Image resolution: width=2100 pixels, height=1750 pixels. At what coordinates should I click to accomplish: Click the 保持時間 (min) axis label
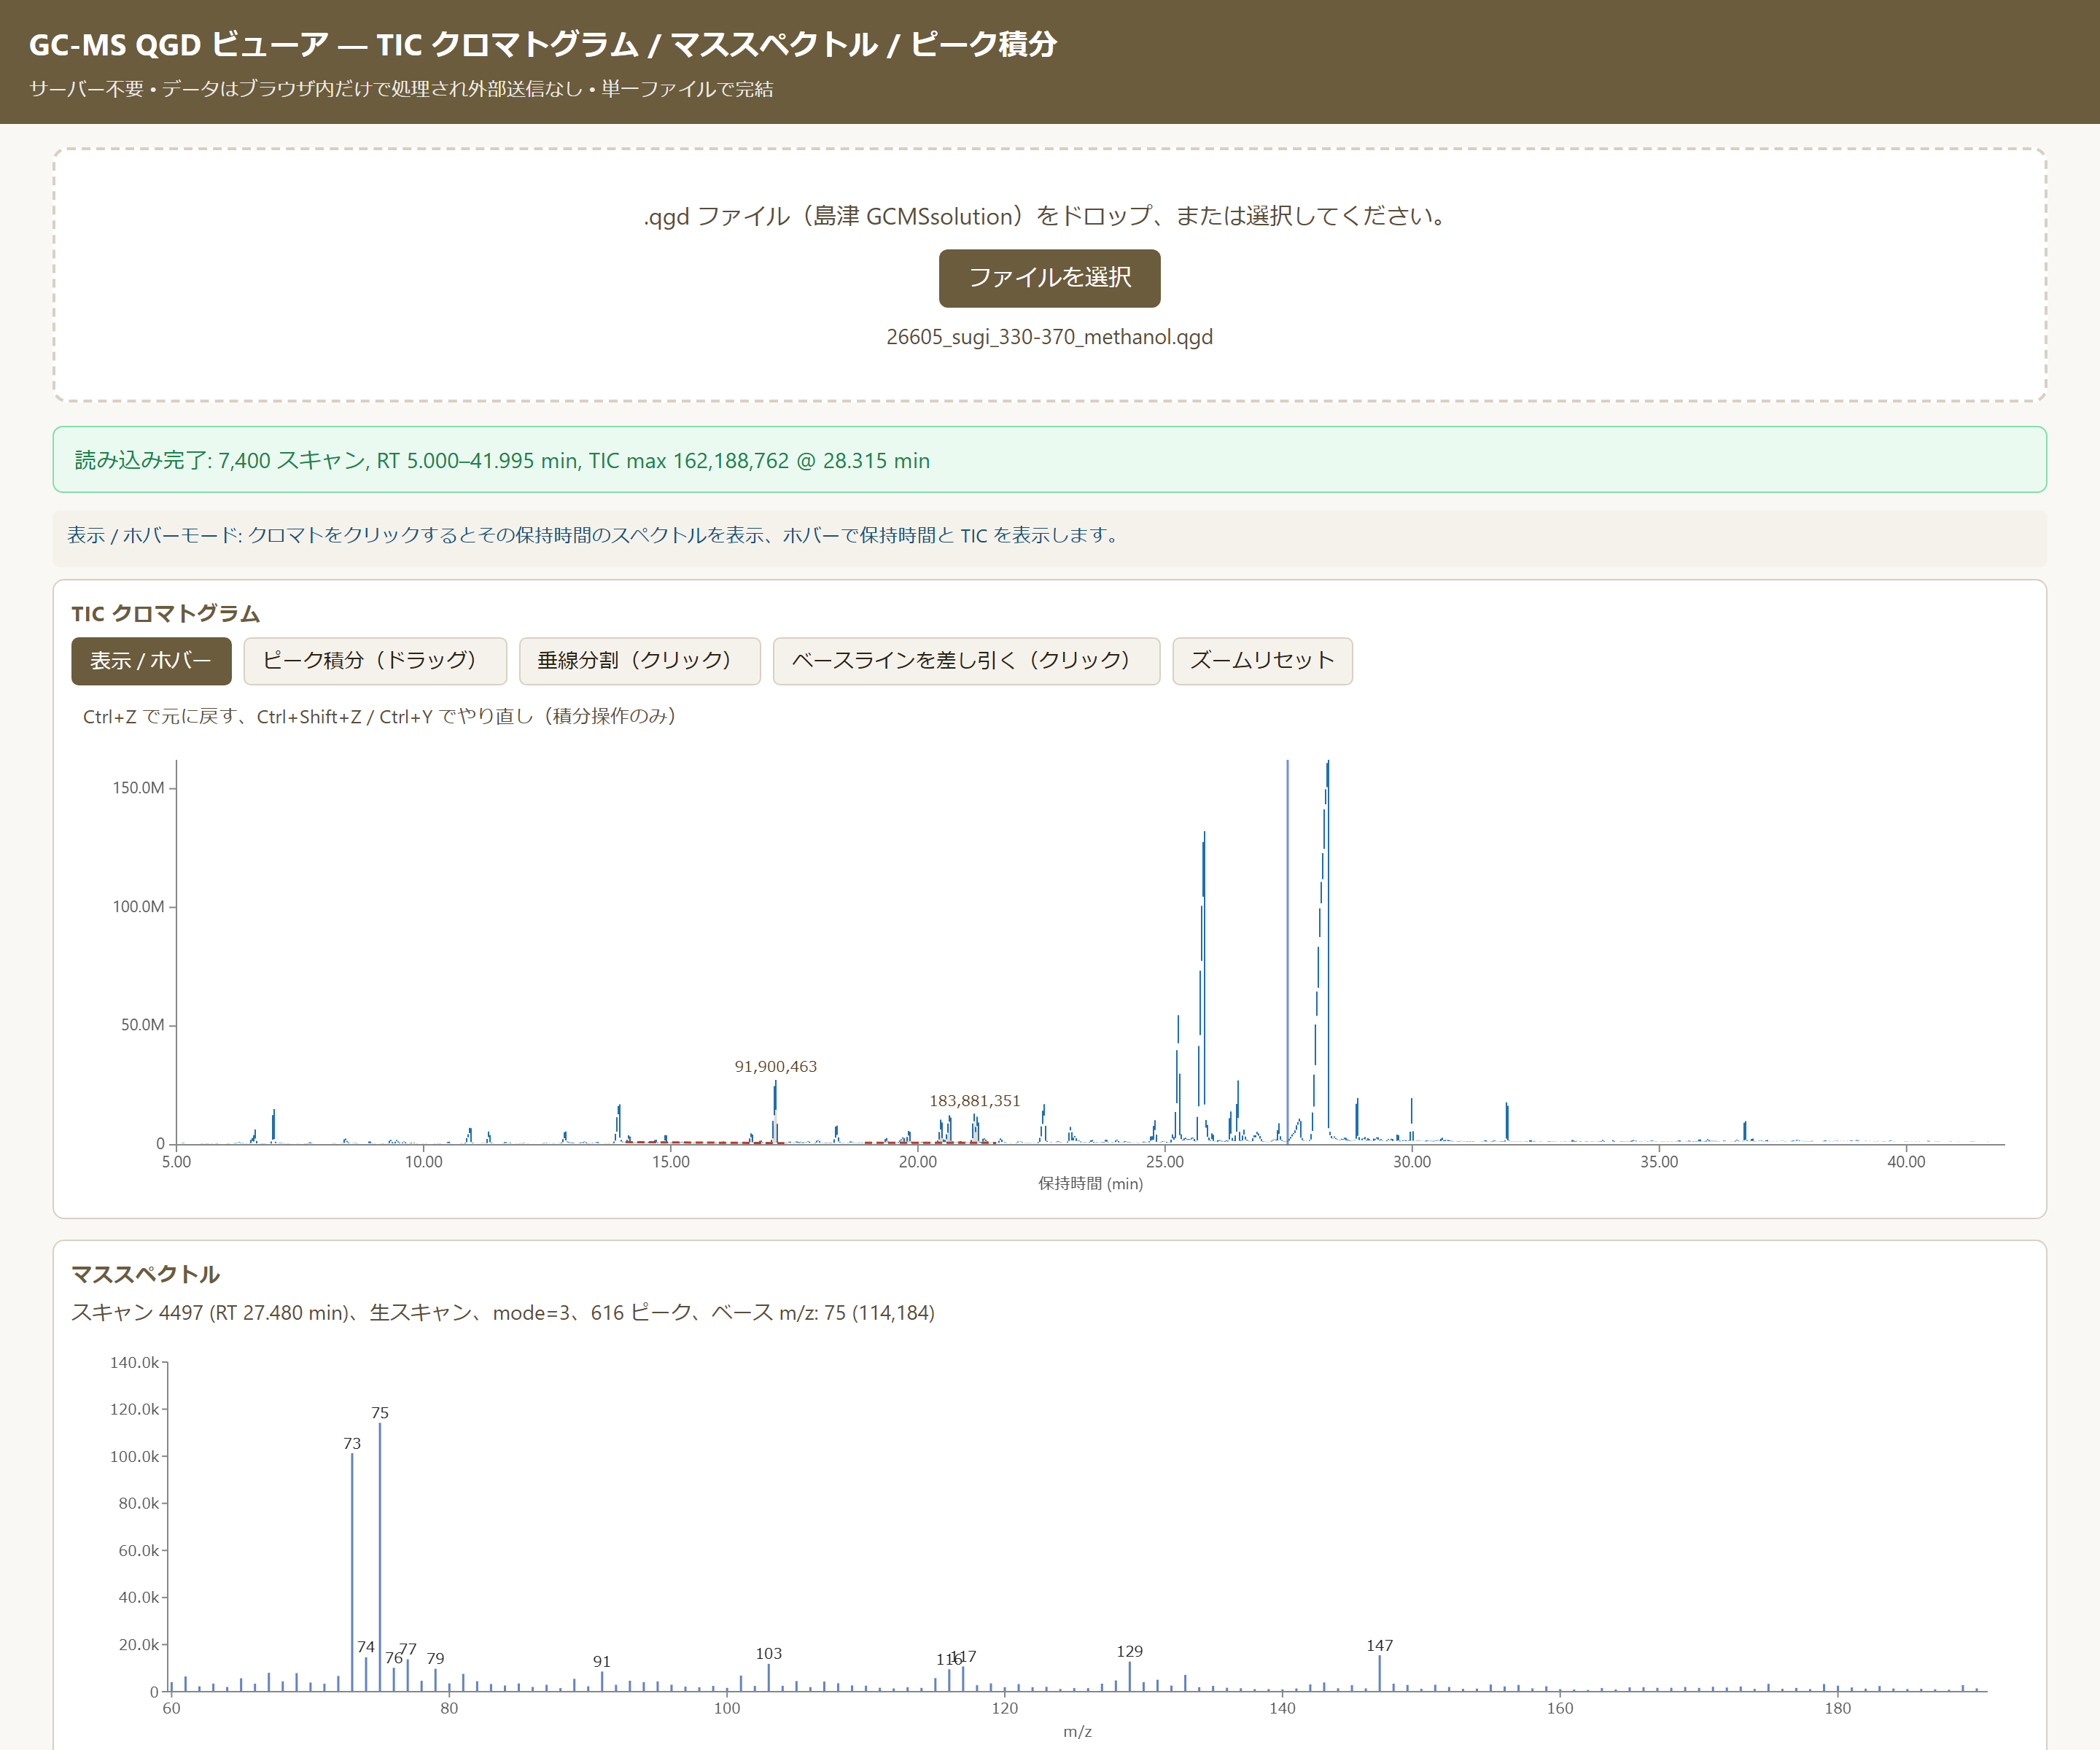click(1091, 1183)
